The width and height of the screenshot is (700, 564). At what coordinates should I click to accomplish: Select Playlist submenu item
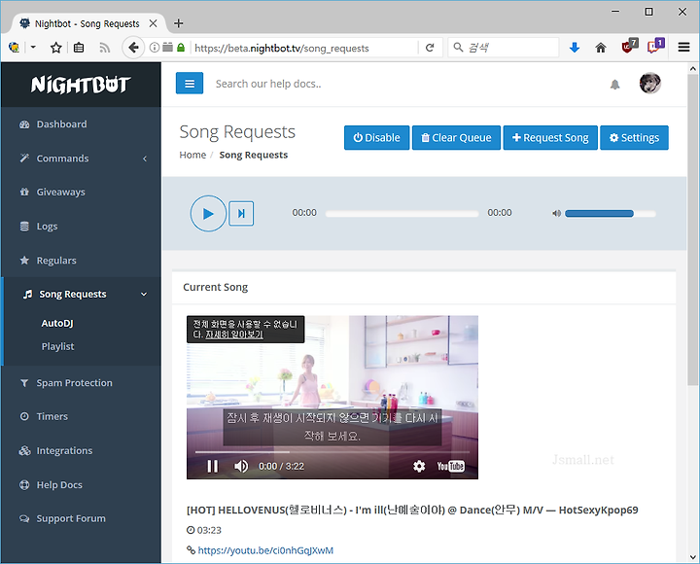point(57,346)
